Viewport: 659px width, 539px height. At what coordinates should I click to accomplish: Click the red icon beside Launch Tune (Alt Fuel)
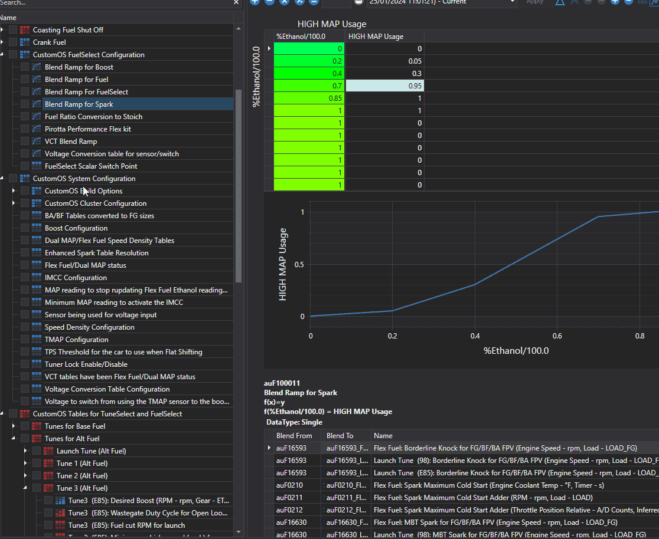coord(48,451)
